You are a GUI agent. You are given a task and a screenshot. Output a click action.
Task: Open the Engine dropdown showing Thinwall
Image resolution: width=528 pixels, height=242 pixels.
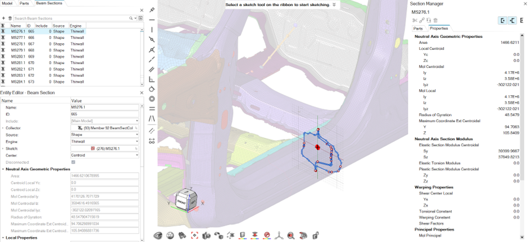tap(104, 142)
